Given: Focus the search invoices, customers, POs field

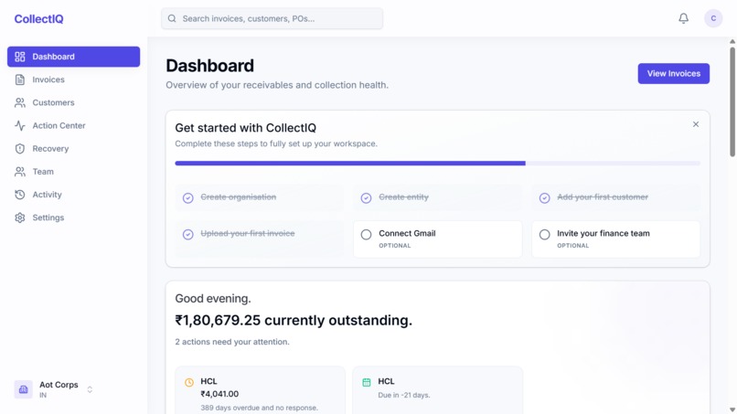Looking at the screenshot, I should [272, 18].
